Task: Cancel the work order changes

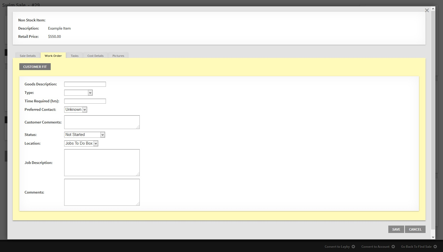Action: [x=415, y=230]
